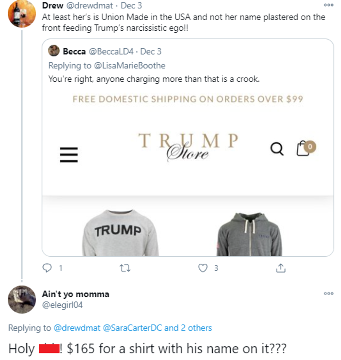Viewport: 341px width, 360px height.
Task: Like Drew's tweet with the heart icon
Action: 203,268
